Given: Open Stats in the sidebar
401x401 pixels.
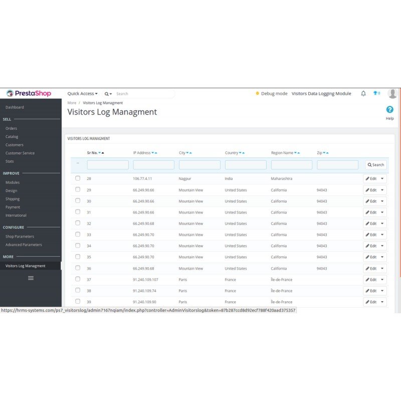Looking at the screenshot, I should click(10, 161).
